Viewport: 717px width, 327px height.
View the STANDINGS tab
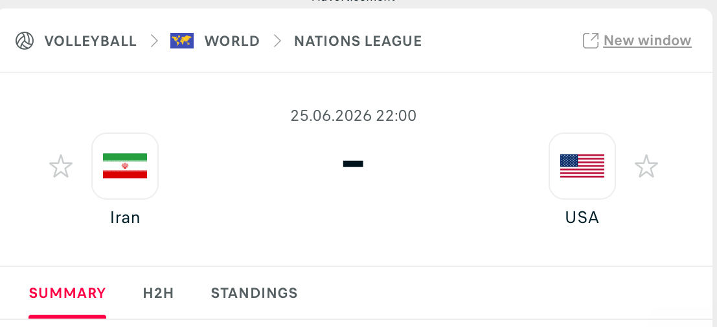tap(254, 293)
